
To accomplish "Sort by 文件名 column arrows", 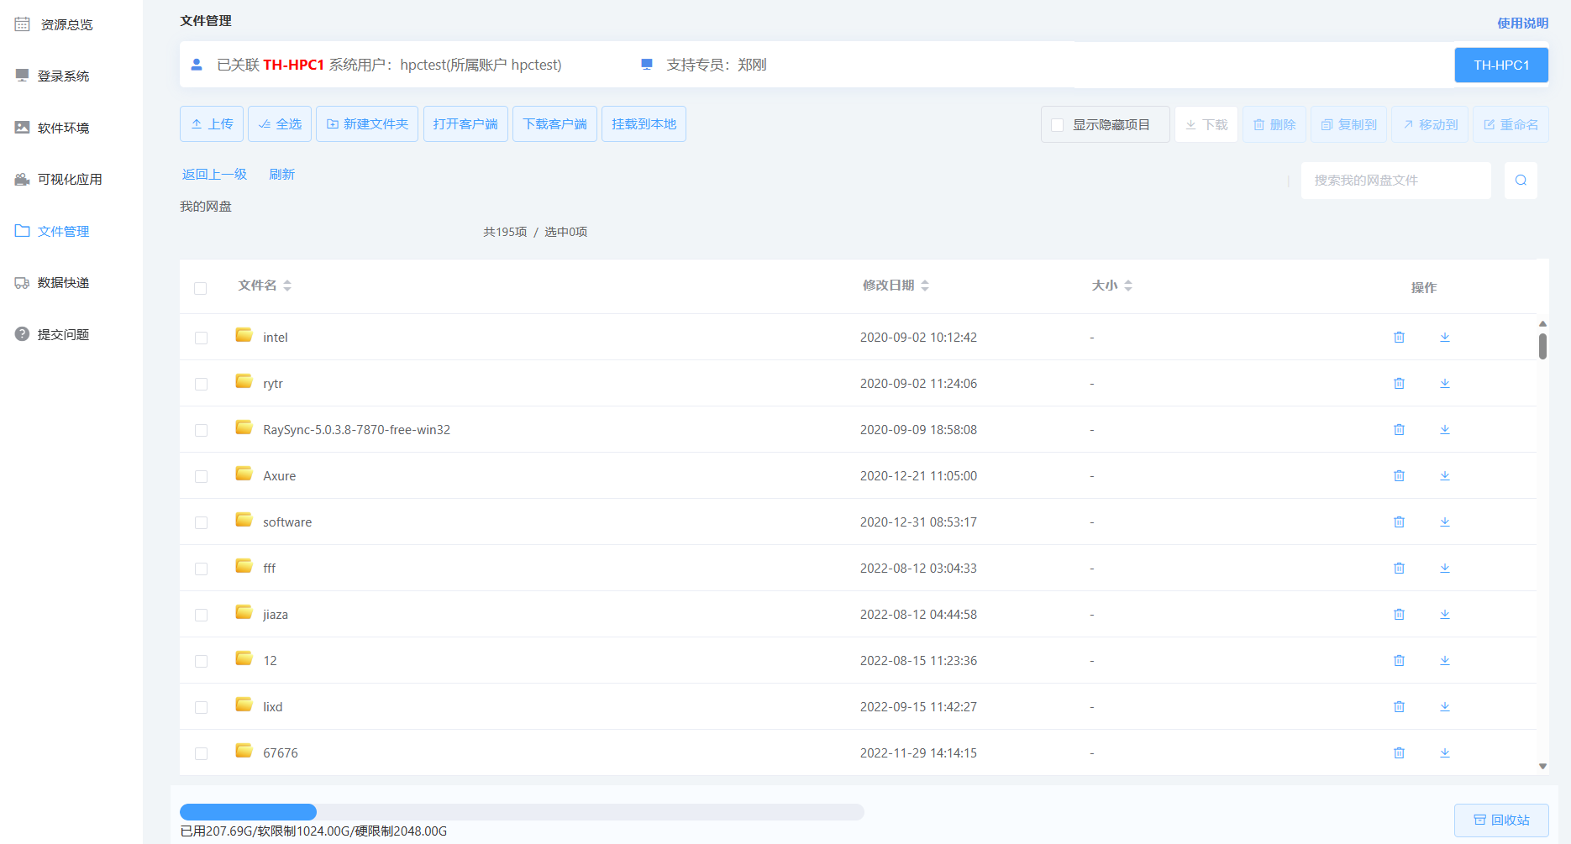I will click(287, 286).
